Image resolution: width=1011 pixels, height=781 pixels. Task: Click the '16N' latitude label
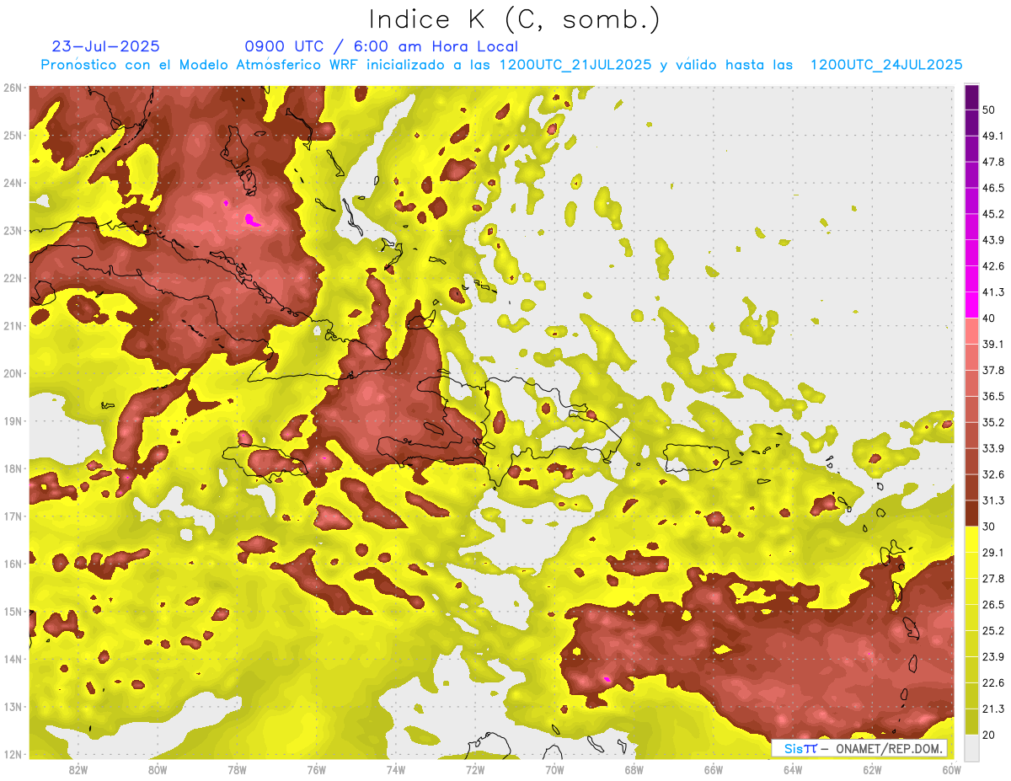(x=13, y=564)
